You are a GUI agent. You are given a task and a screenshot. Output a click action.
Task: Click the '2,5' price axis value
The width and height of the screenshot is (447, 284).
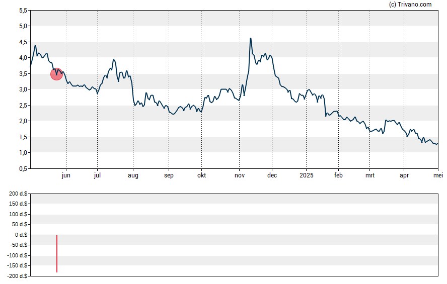click(x=23, y=105)
